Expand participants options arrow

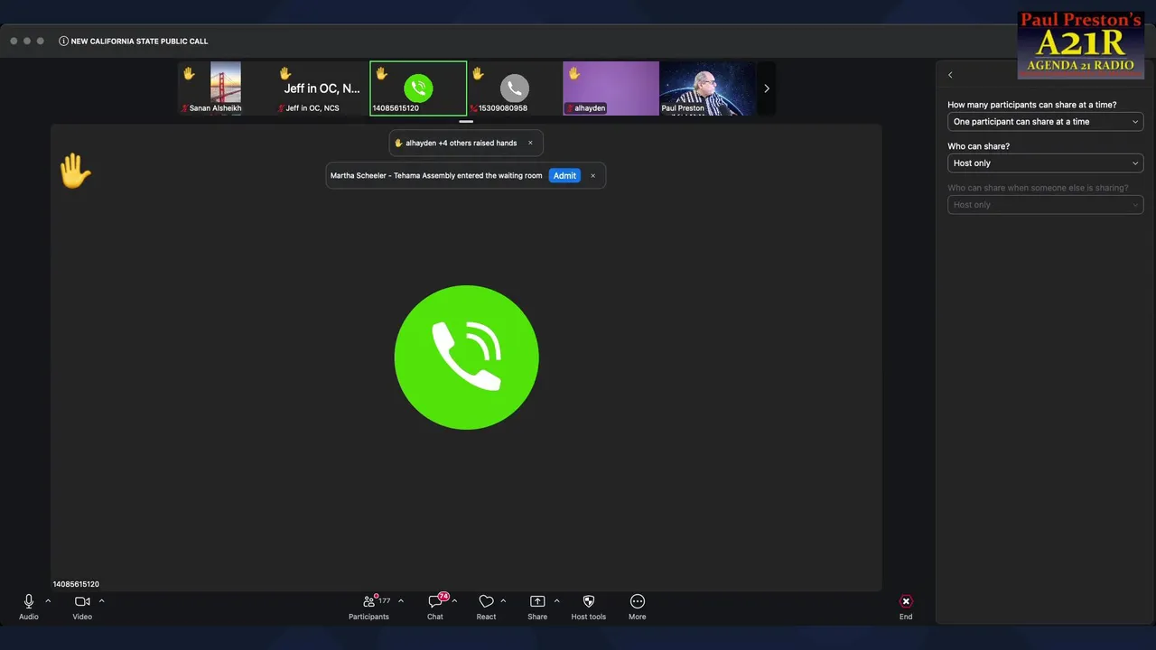point(401,601)
